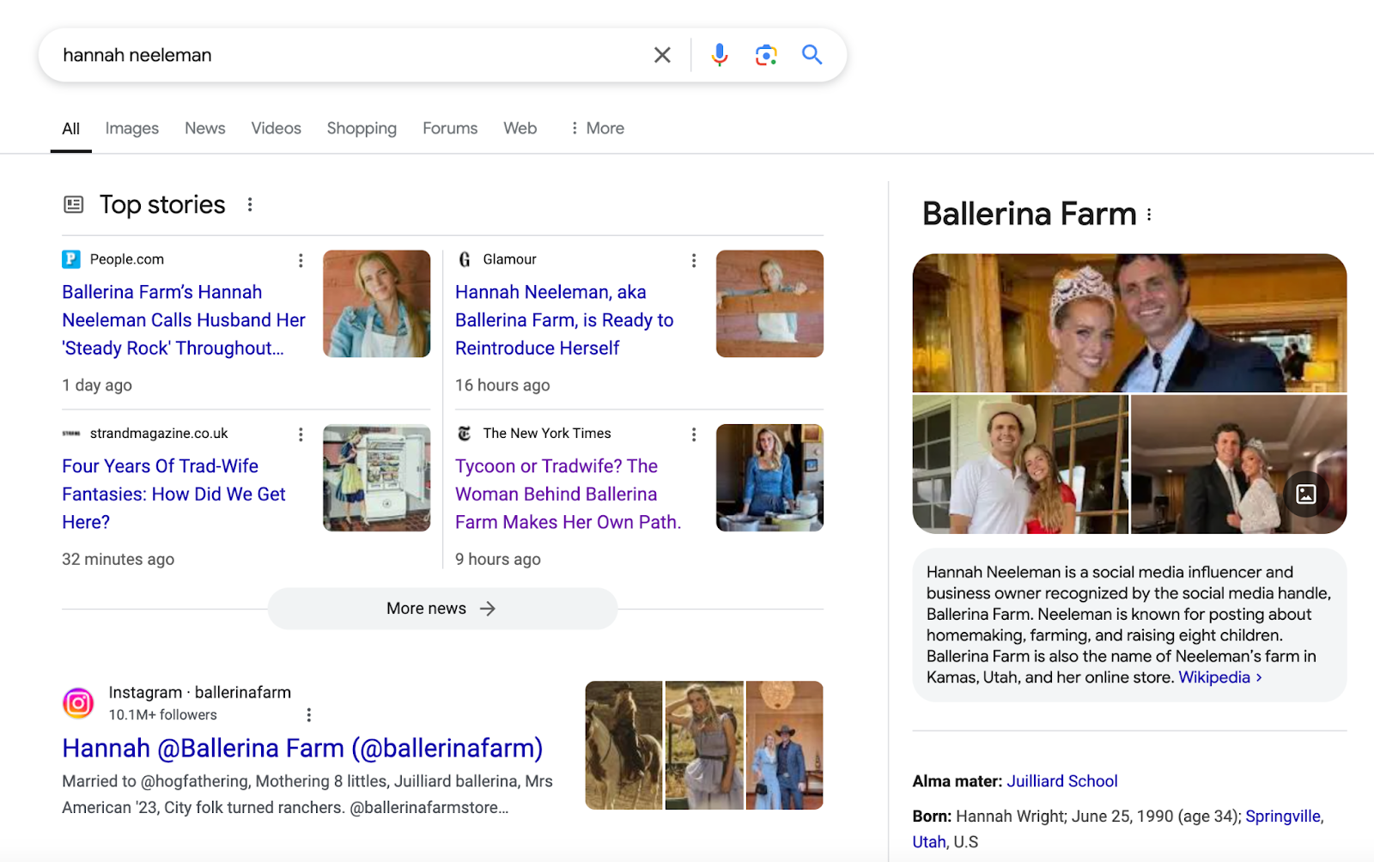This screenshot has width=1374, height=862.
Task: Click in the search field with 'hannah neeleman'
Action: 348,55
